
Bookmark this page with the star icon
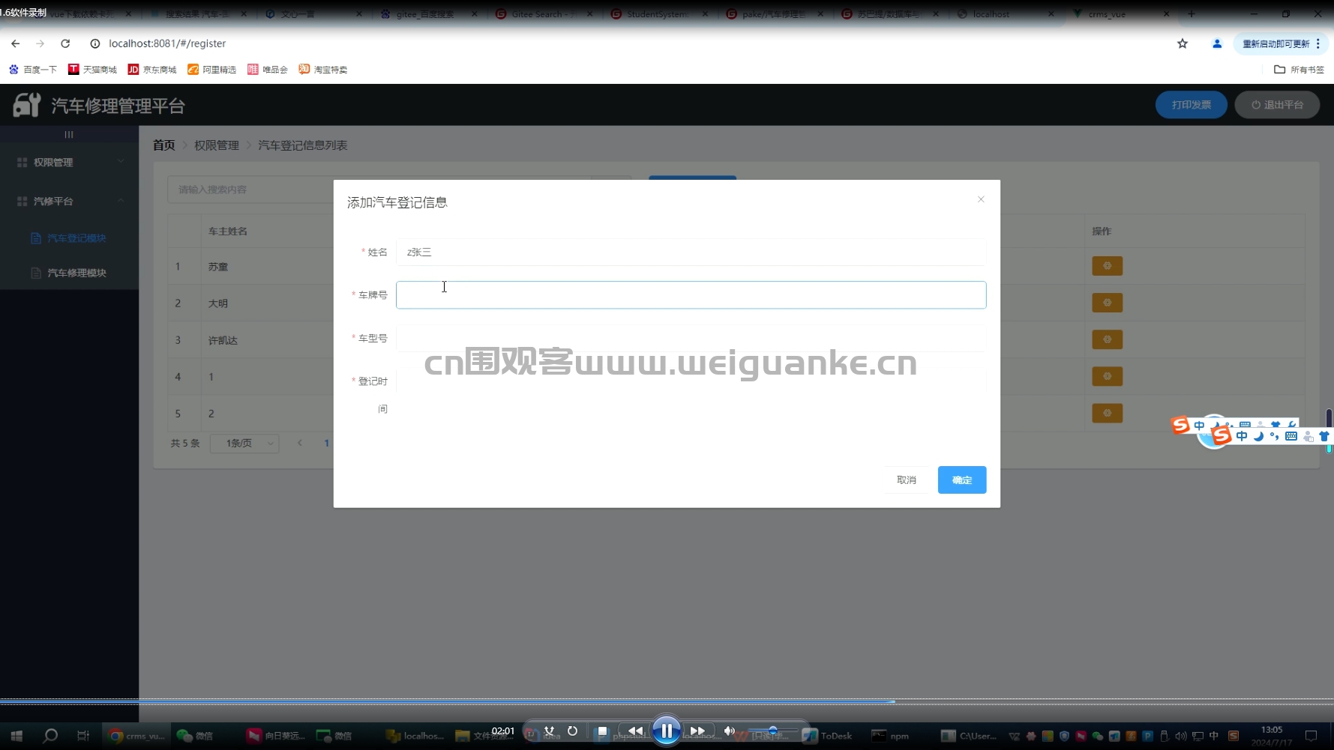[1183, 43]
